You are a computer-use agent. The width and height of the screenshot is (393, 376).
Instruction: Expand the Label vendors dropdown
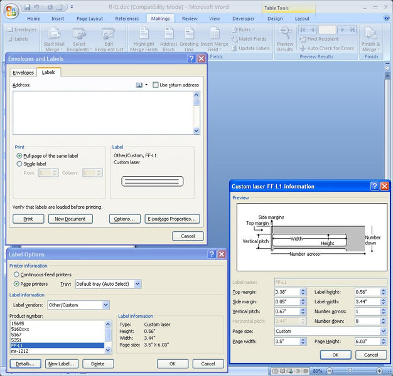click(x=105, y=305)
